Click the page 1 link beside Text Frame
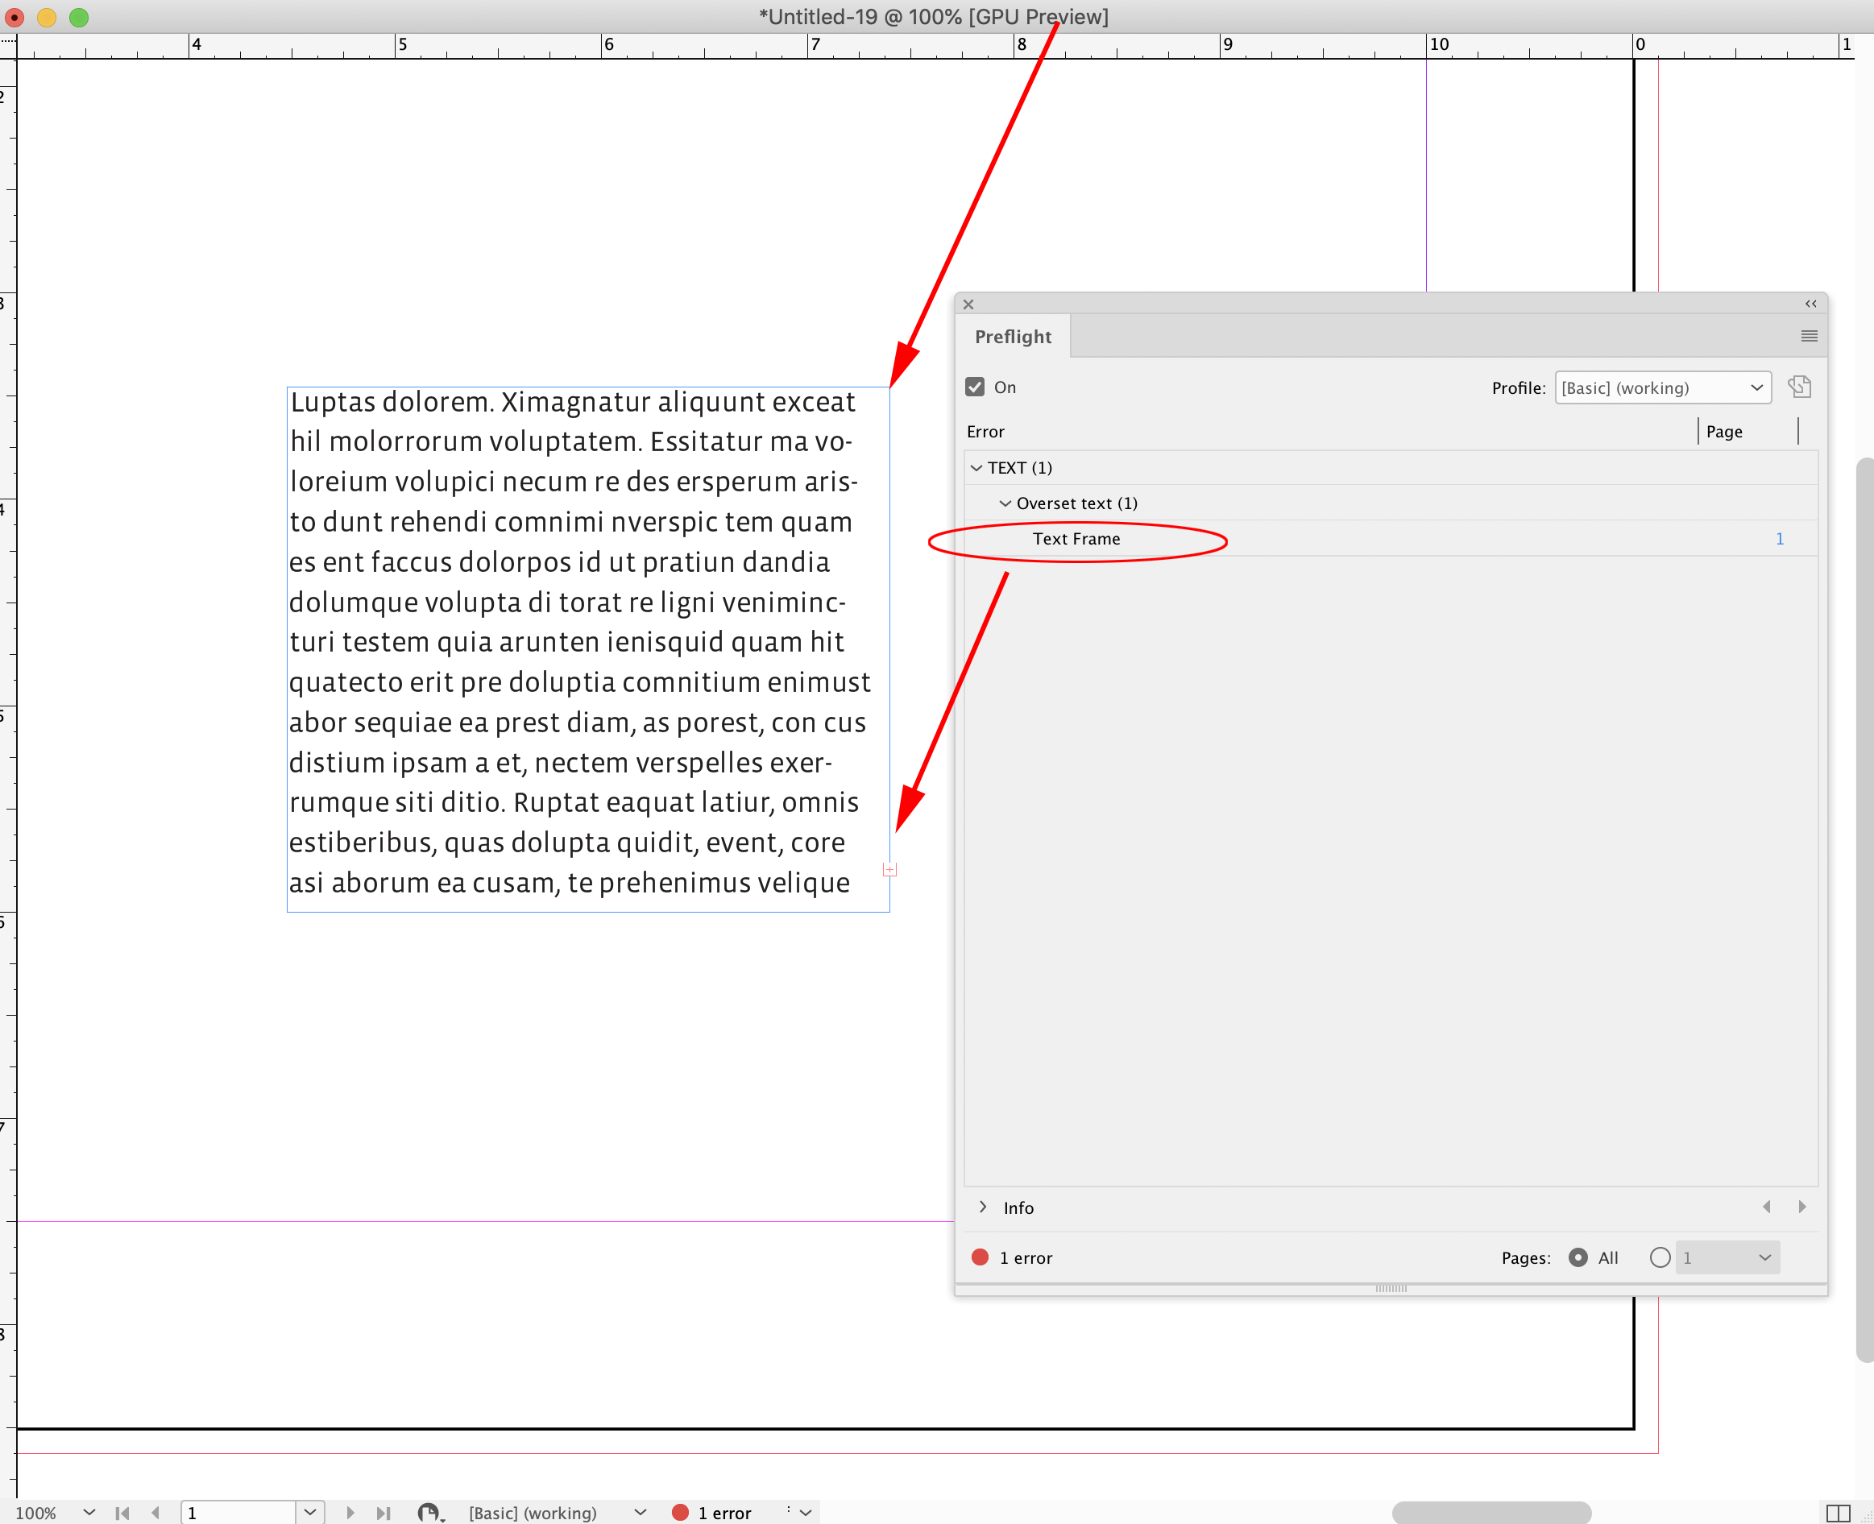This screenshot has height=1524, width=1874. pos(1779,538)
